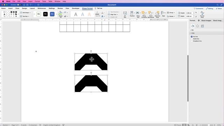224x126 pixels.
Task: Switch to first Stock Images pane tab
Action: coord(206,21)
